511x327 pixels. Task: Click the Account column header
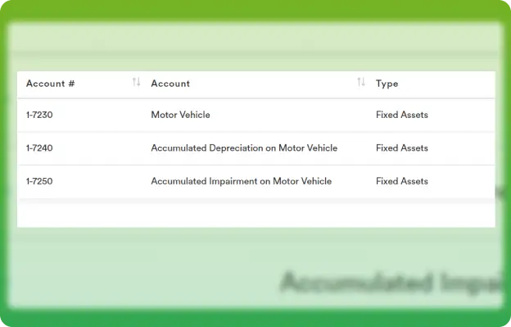pyautogui.click(x=170, y=84)
